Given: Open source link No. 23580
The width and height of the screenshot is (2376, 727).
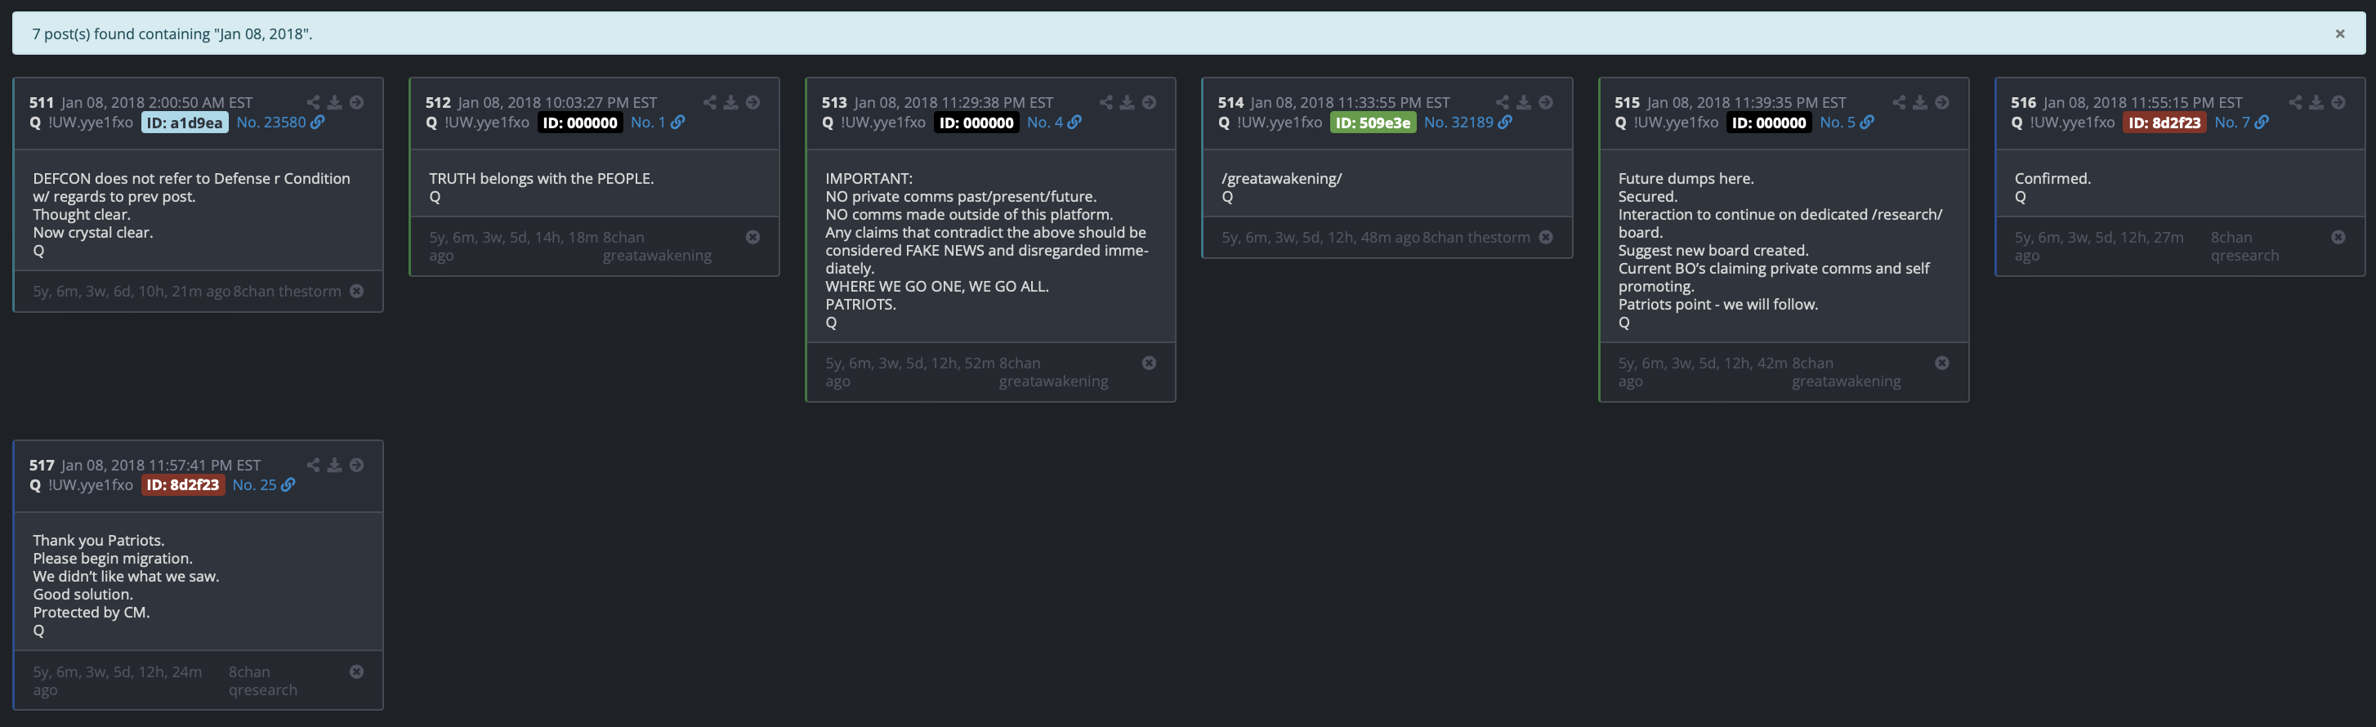Looking at the screenshot, I should click(280, 123).
